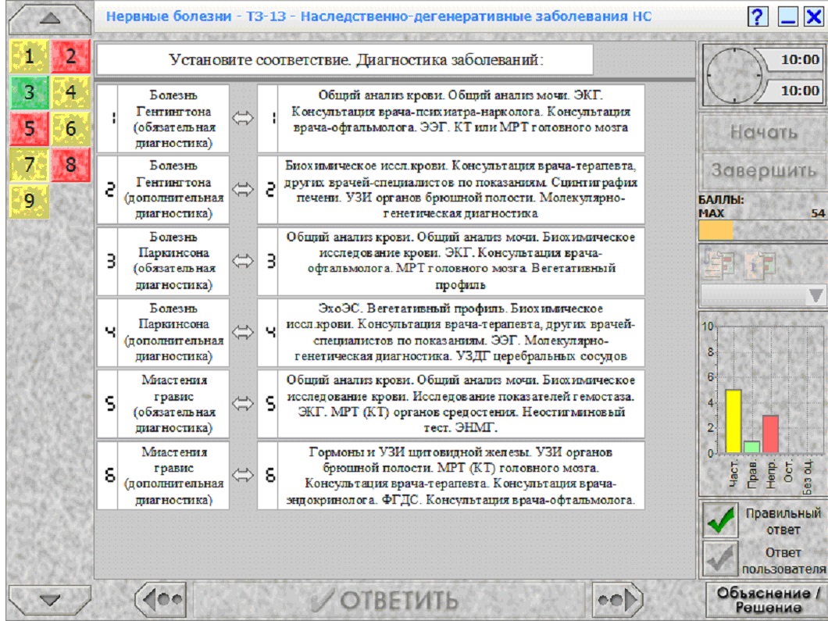The width and height of the screenshot is (828, 621).
Task: Select answer with Неостигминовый тест. ЭНМГ
Action: (x=460, y=404)
